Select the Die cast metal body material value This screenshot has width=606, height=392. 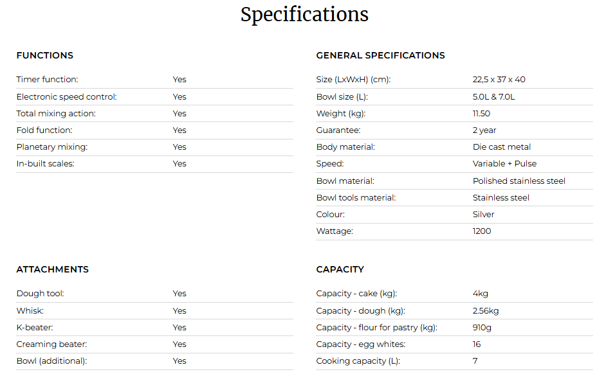pyautogui.click(x=502, y=147)
